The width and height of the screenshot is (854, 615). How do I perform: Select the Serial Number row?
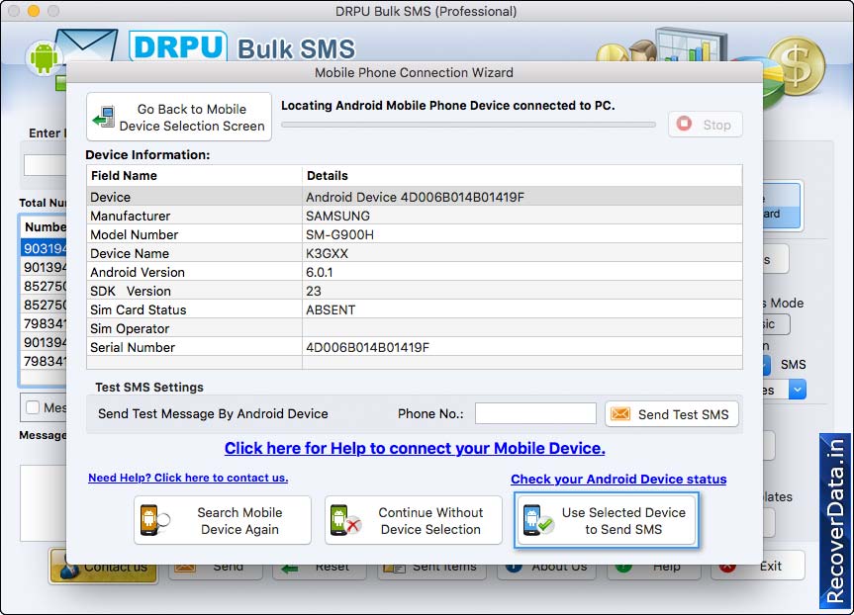click(x=414, y=347)
